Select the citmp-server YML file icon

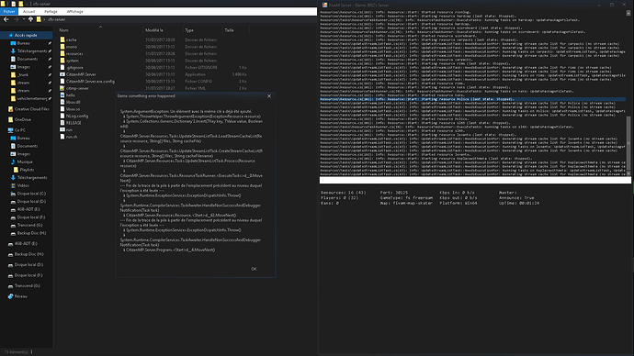pos(62,88)
